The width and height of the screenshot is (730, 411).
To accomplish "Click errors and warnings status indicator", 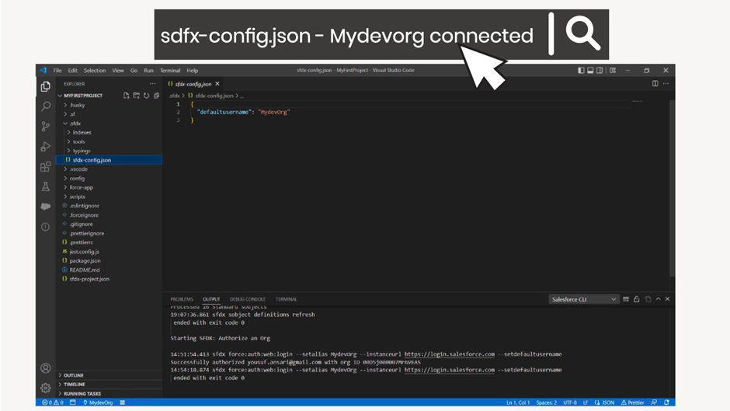I will pos(53,402).
